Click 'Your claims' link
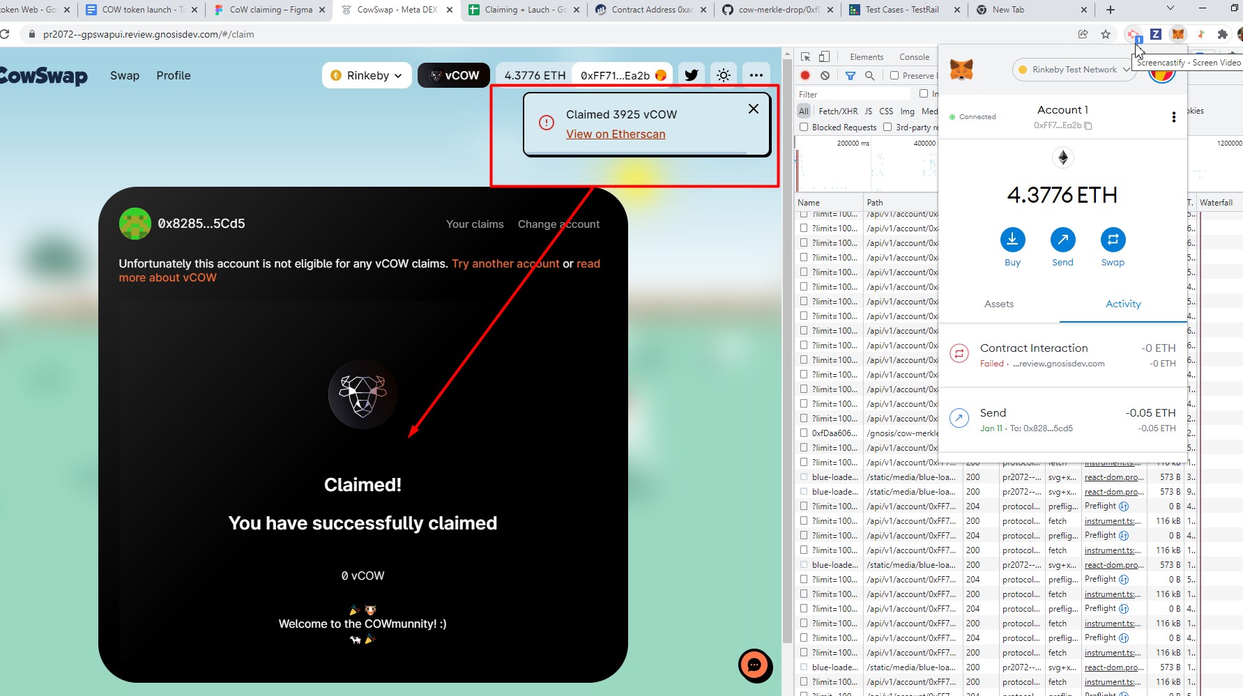 (475, 224)
